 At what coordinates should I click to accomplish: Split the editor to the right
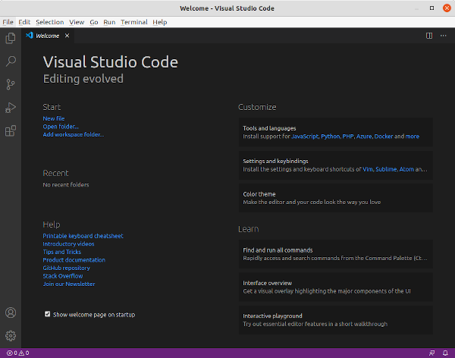pos(429,35)
